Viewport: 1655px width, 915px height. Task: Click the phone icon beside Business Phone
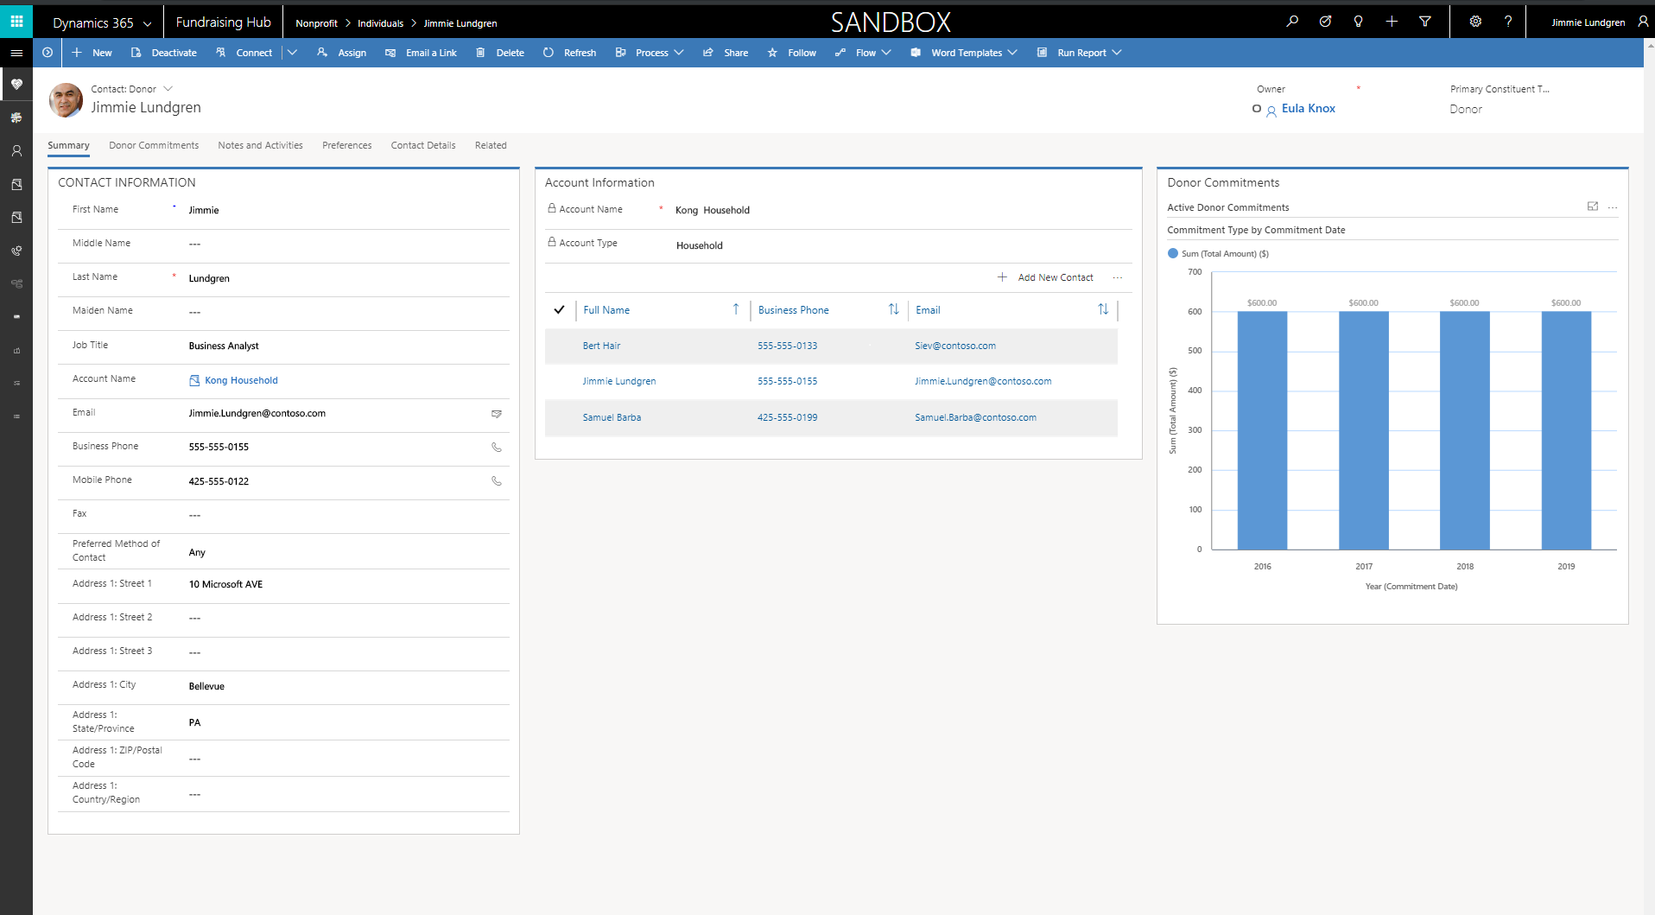click(497, 448)
